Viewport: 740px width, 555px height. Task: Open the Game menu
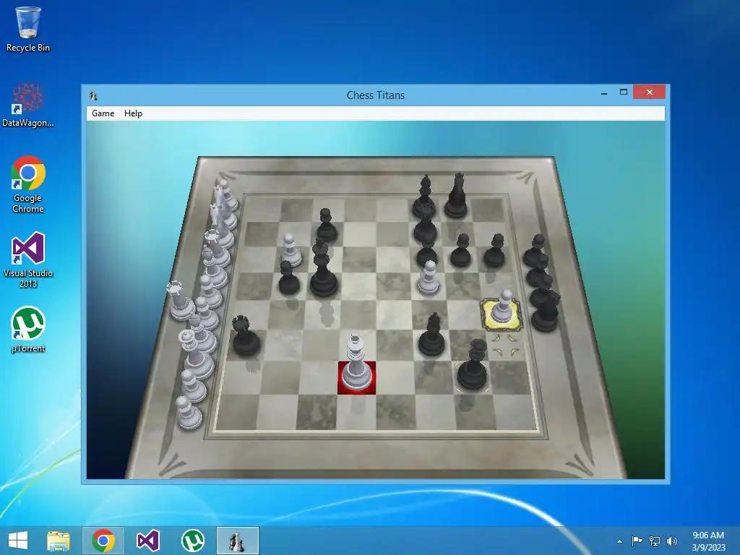[x=103, y=113]
